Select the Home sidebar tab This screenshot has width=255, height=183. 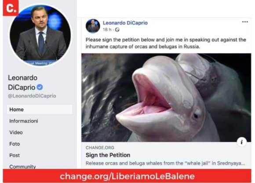click(x=40, y=110)
